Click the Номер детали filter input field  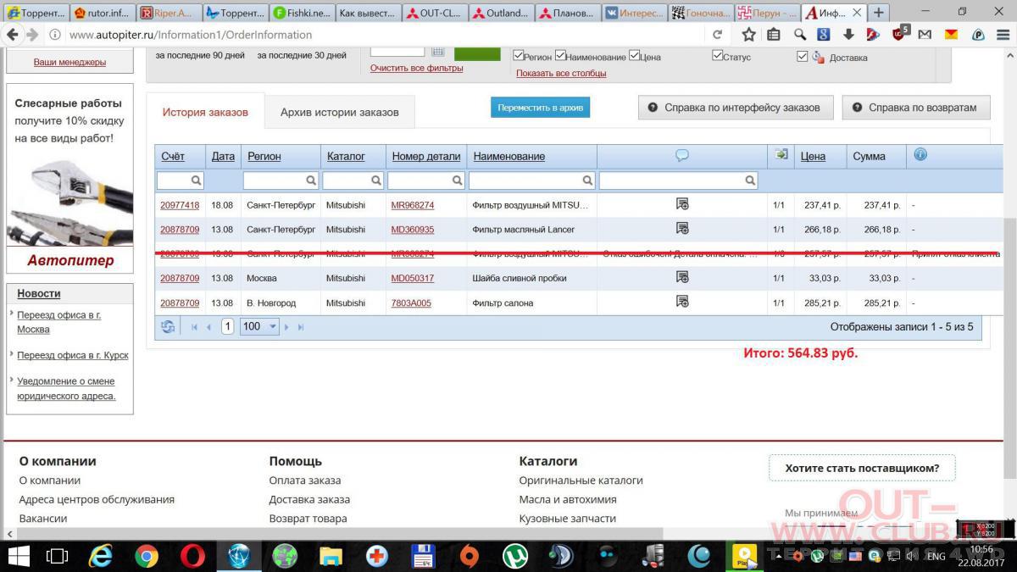click(426, 180)
